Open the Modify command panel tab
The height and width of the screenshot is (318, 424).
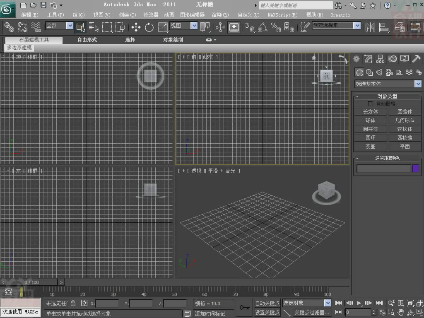(368, 59)
